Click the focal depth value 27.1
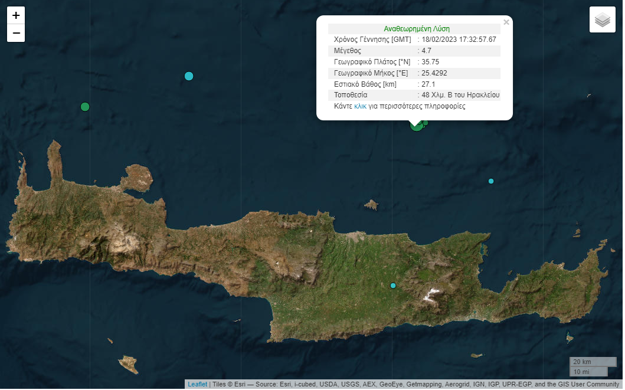Viewport: 625px width, 390px height. coord(428,84)
